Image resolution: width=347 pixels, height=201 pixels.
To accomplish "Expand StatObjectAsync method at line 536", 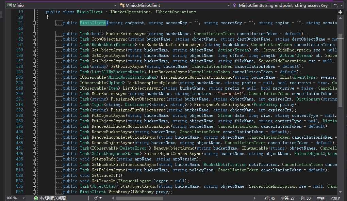I will tap(34, 186).
